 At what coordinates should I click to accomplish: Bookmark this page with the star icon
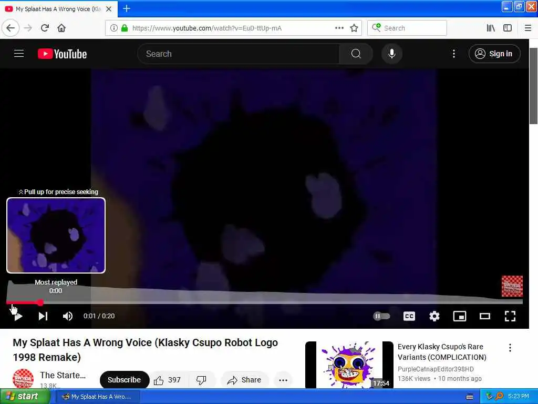[x=354, y=28]
